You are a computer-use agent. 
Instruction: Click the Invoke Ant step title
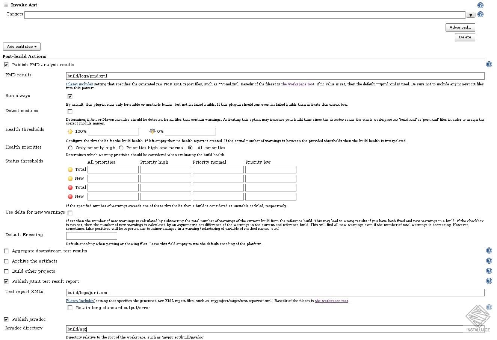coord(24,5)
